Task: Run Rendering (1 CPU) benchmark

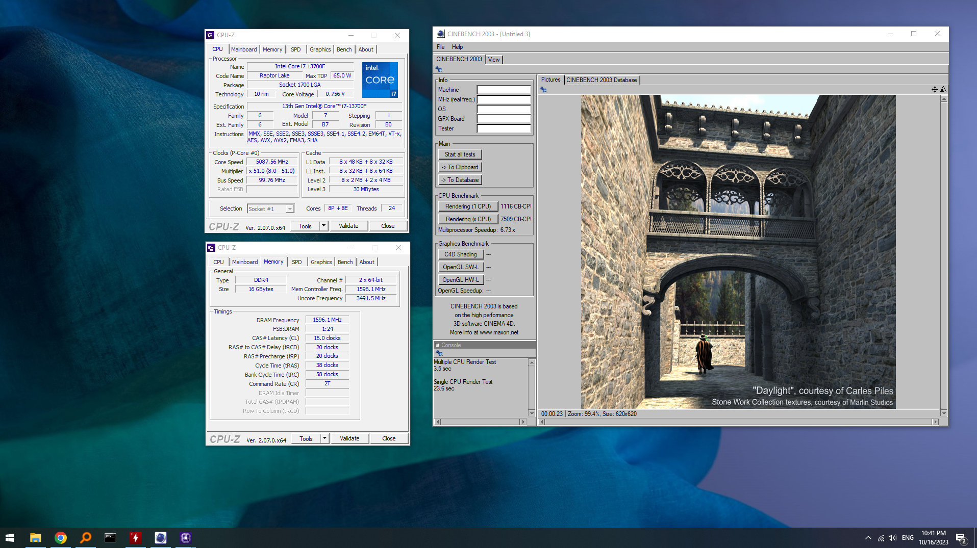Action: click(468, 206)
